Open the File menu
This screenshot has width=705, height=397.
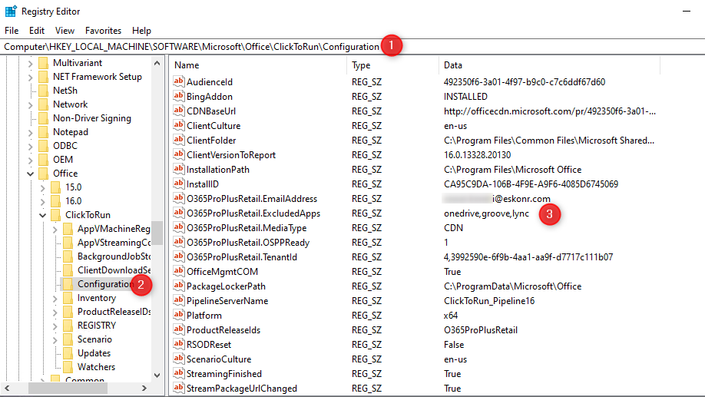coord(12,31)
